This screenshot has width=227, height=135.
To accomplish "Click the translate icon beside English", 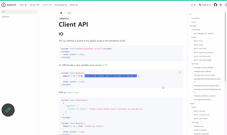I will [x=200, y=5].
